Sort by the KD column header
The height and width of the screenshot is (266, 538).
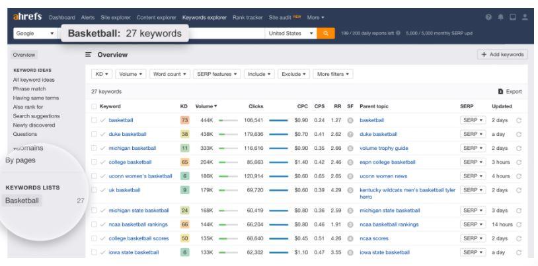point(184,106)
